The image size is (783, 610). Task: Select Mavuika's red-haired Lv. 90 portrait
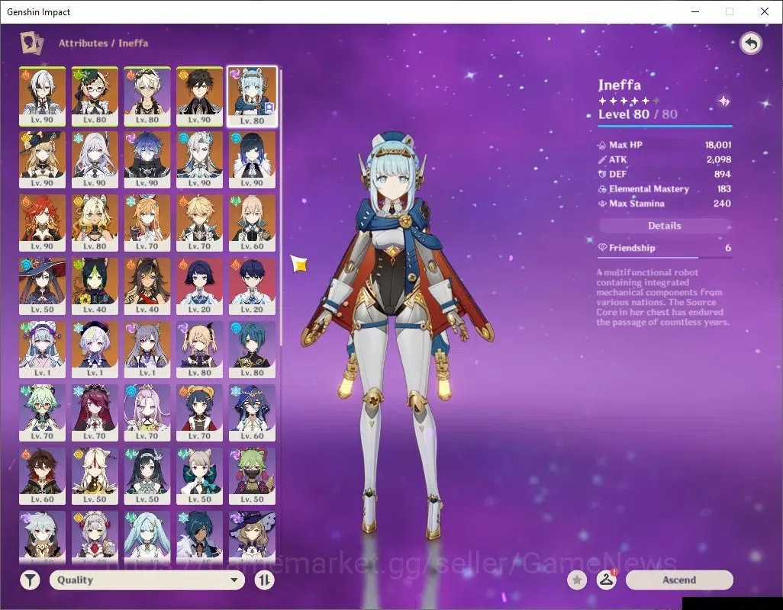pyautogui.click(x=43, y=223)
